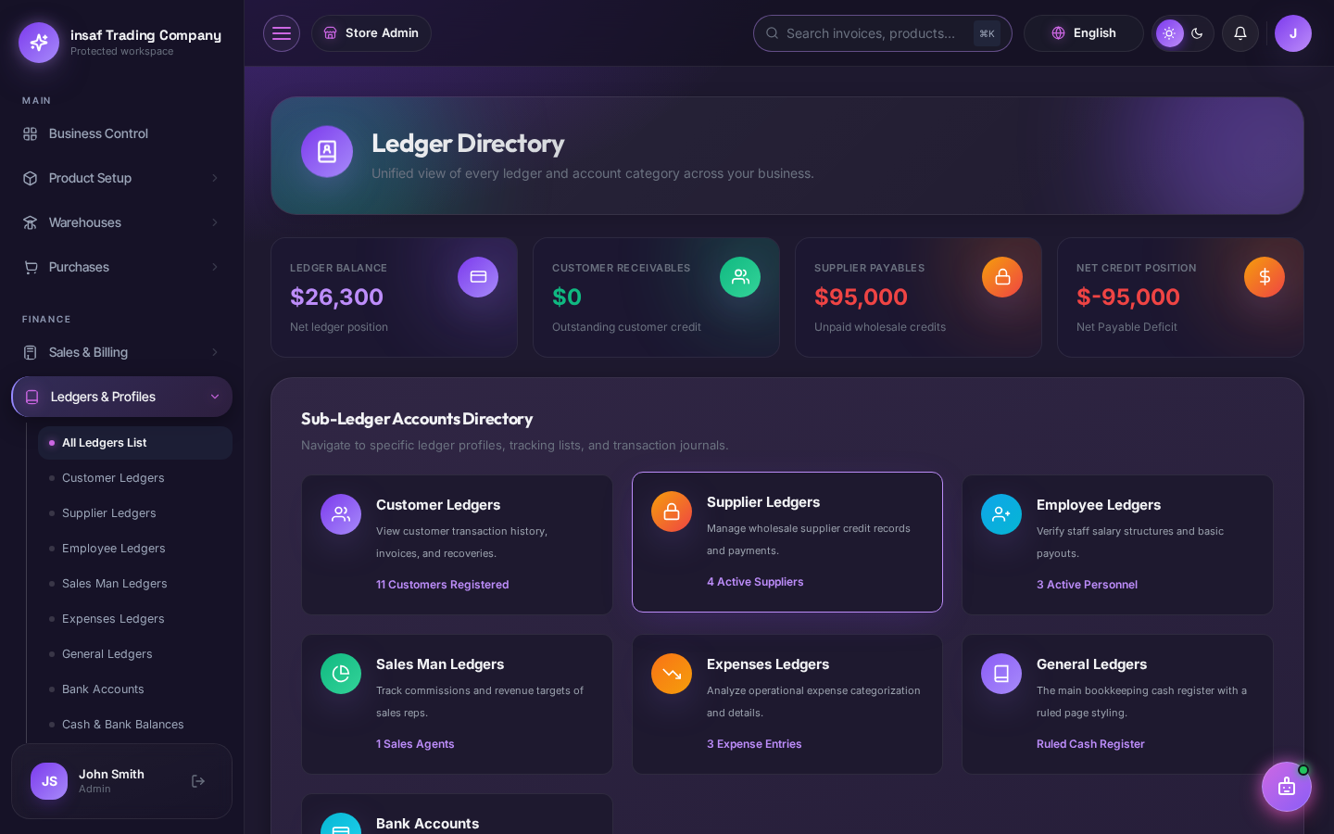Switch to light mode sun icon
The image size is (1334, 834).
tap(1169, 33)
